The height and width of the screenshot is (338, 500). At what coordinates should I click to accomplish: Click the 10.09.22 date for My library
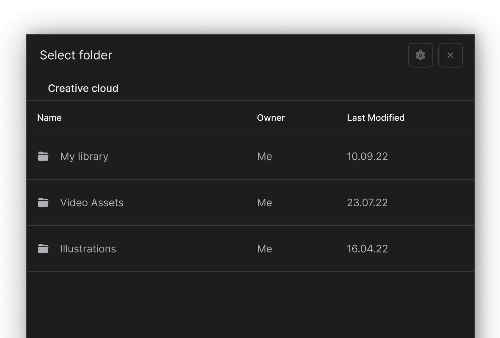click(x=367, y=156)
